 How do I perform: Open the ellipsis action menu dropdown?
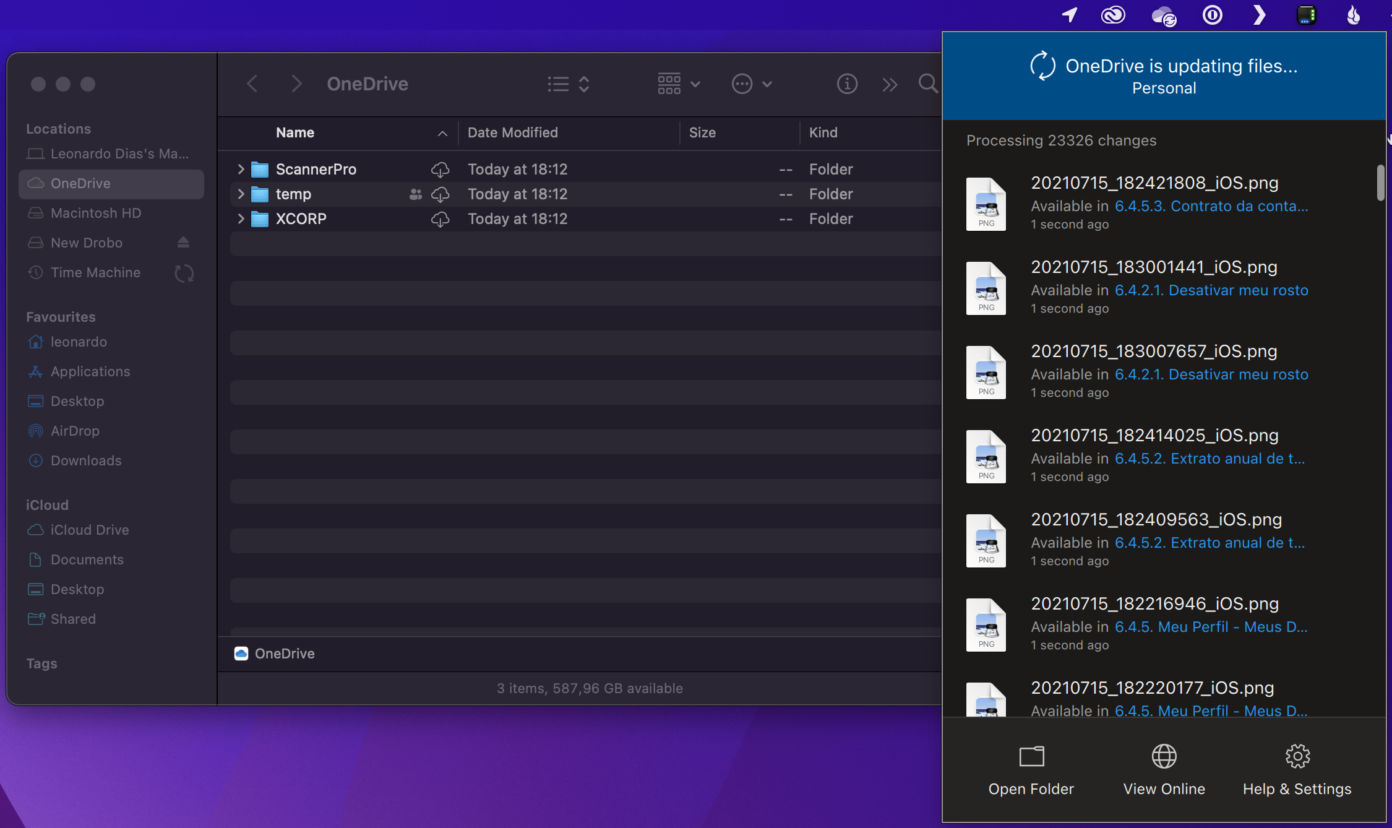click(x=751, y=84)
